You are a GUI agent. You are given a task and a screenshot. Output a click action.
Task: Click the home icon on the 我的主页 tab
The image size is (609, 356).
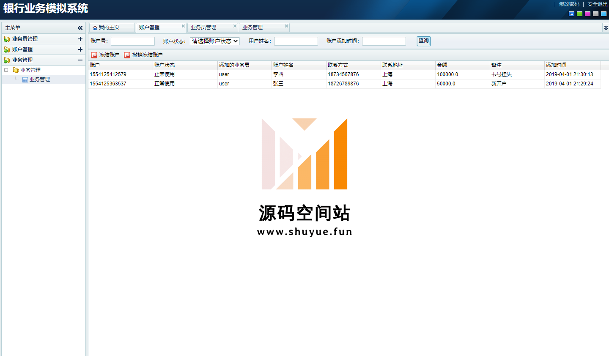coord(95,27)
